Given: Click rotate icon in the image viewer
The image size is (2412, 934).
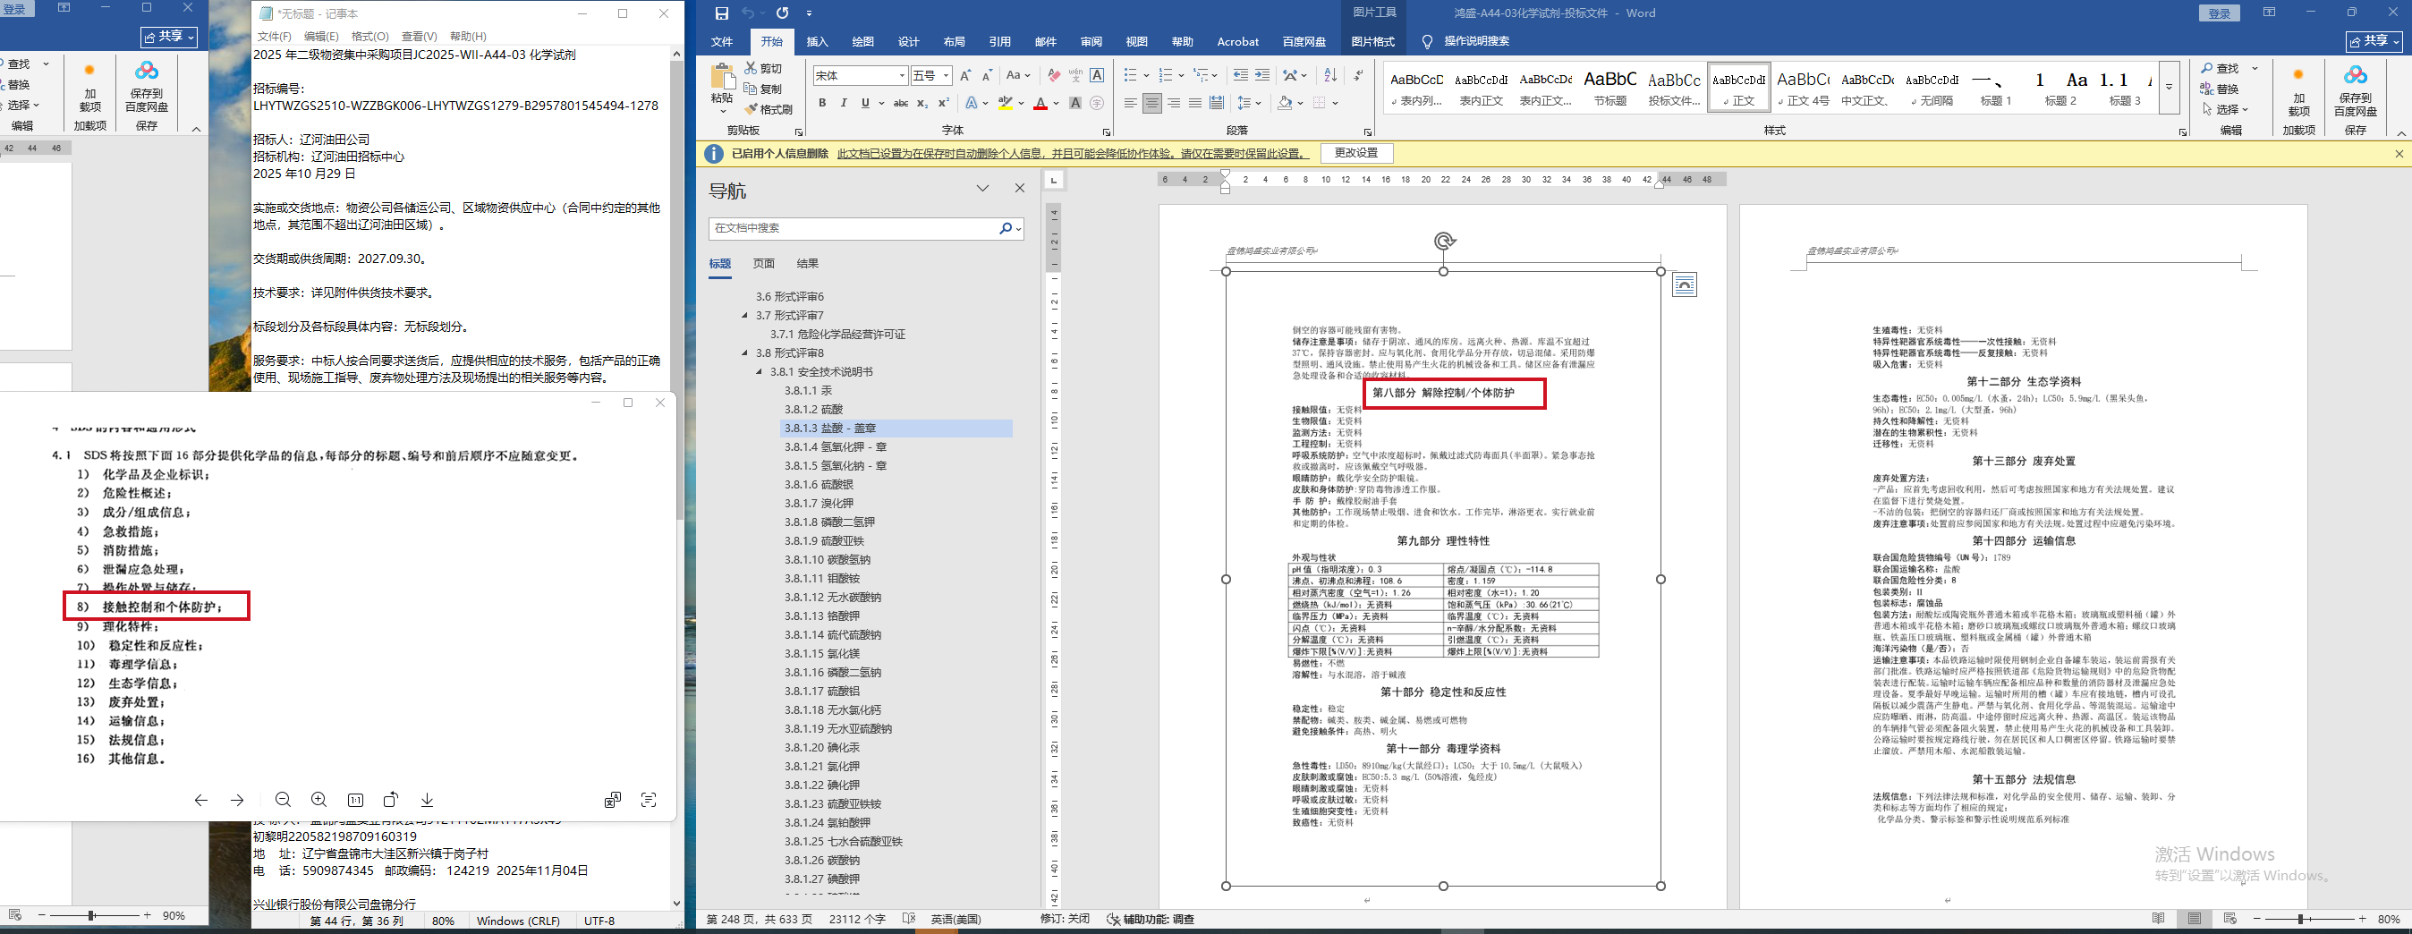Looking at the screenshot, I should tap(391, 799).
